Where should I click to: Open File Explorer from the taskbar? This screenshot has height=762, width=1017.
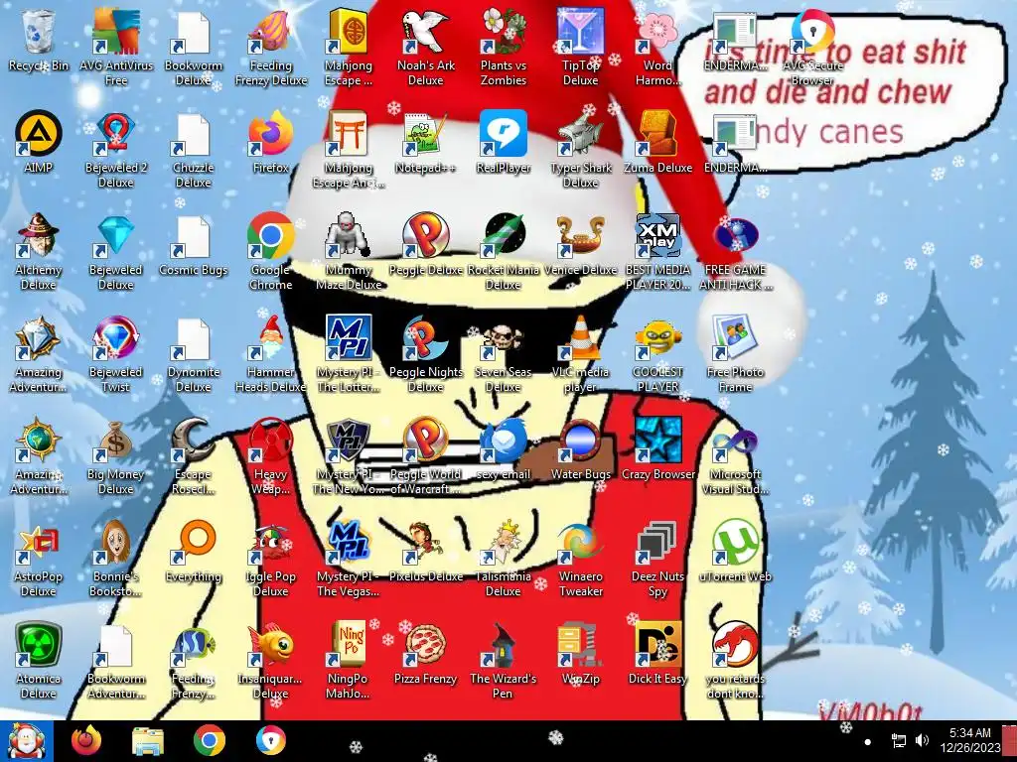point(148,740)
